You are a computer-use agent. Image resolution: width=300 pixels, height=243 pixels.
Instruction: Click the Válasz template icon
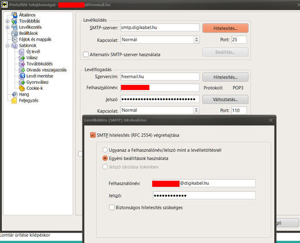[x=22, y=57]
